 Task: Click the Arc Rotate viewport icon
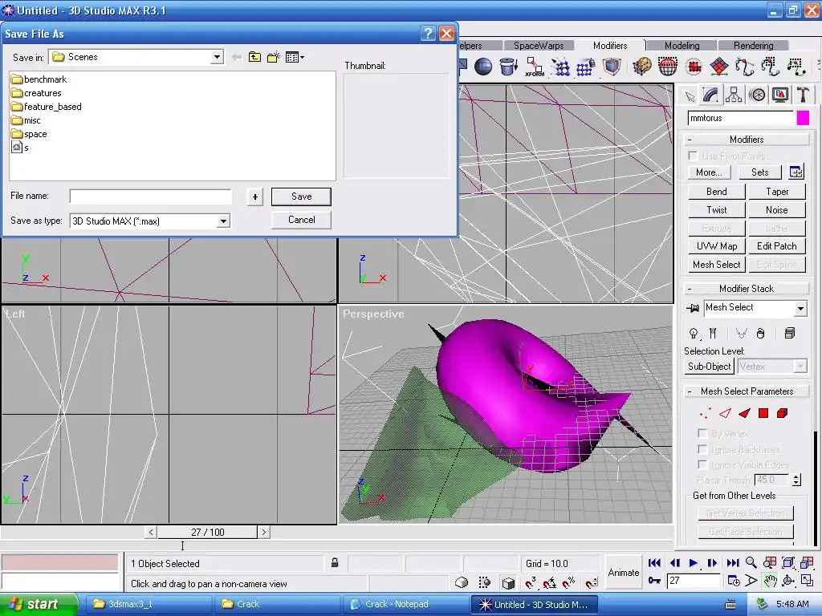click(788, 581)
